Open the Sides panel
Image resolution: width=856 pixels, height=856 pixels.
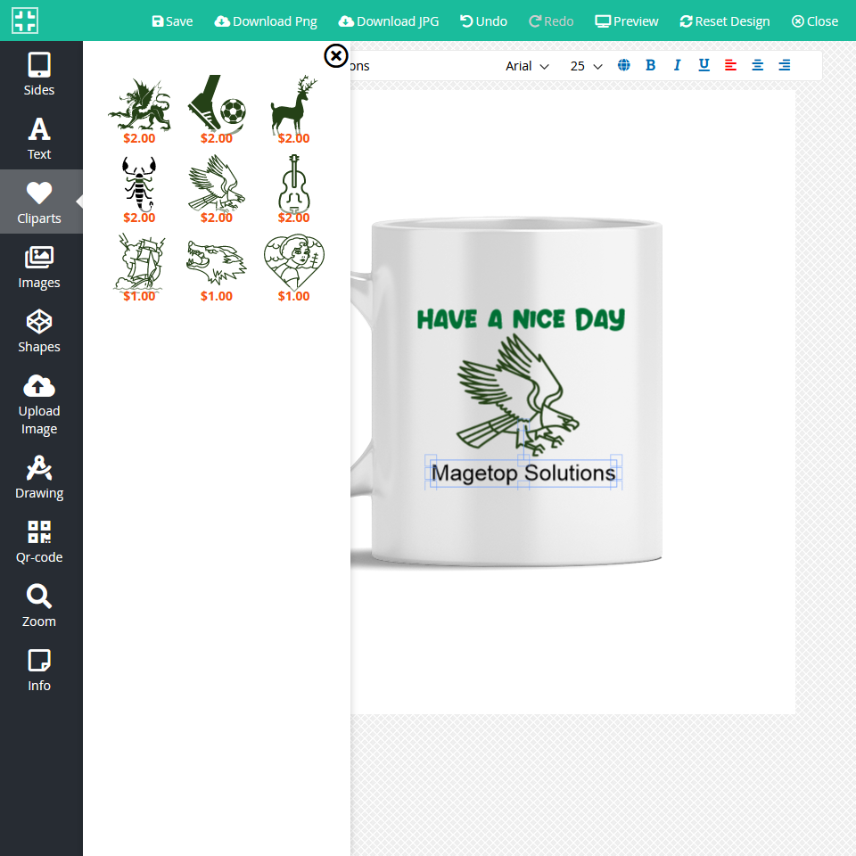39,74
